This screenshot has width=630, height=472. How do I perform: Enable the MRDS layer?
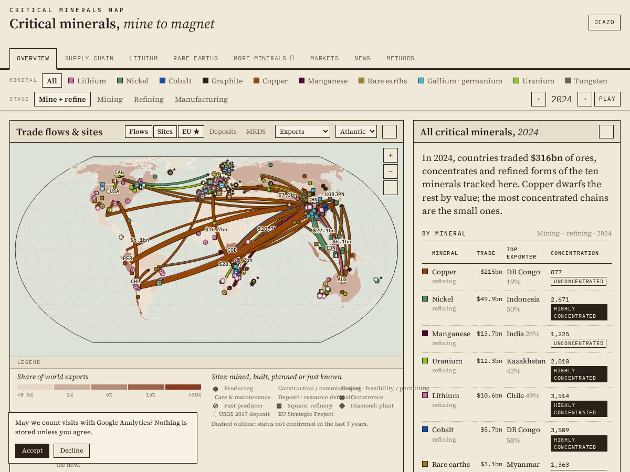click(256, 132)
